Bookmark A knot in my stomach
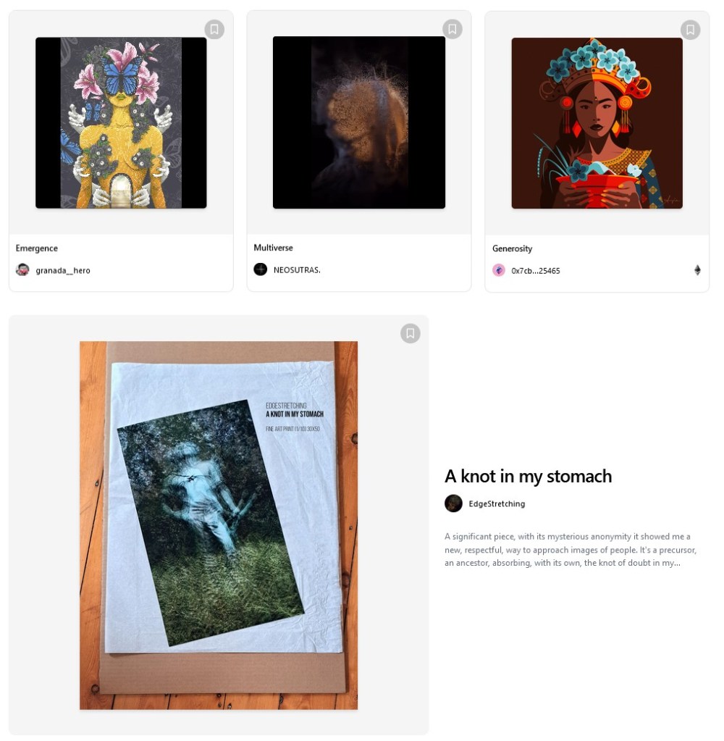The height and width of the screenshot is (741, 724). [x=411, y=333]
